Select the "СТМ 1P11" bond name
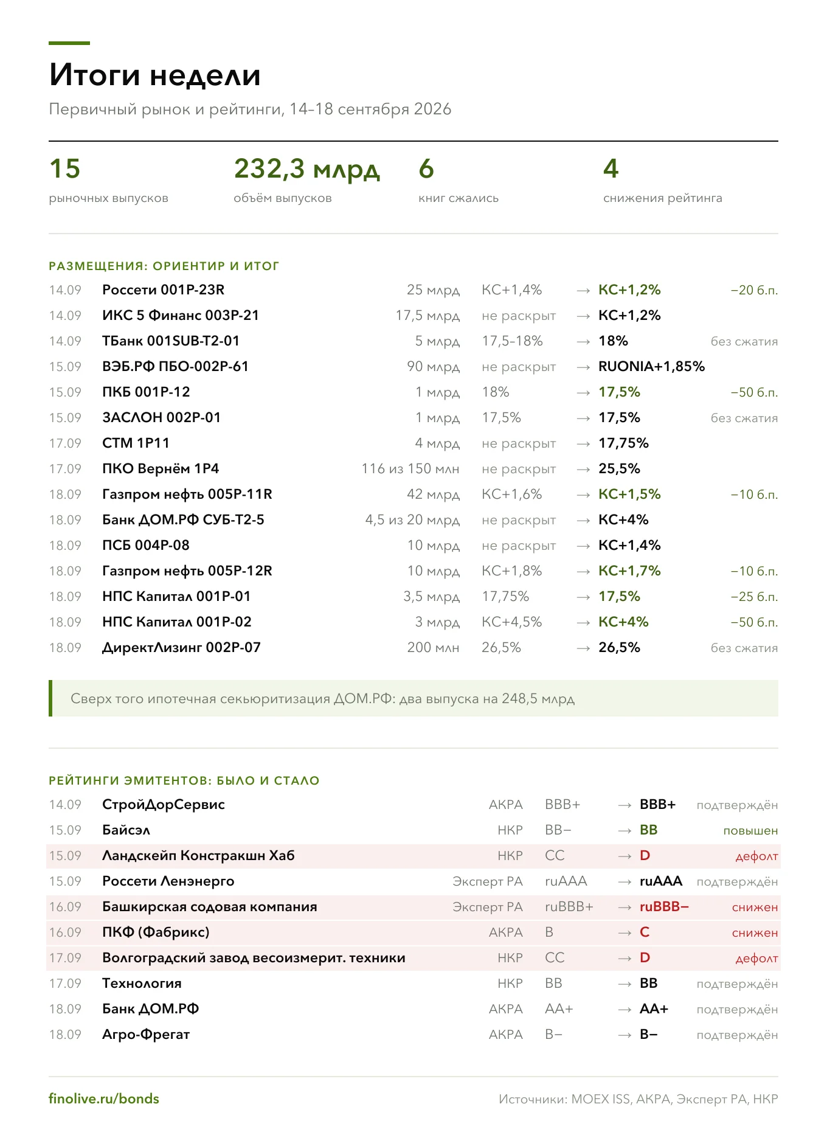The image size is (827, 1135). point(136,443)
